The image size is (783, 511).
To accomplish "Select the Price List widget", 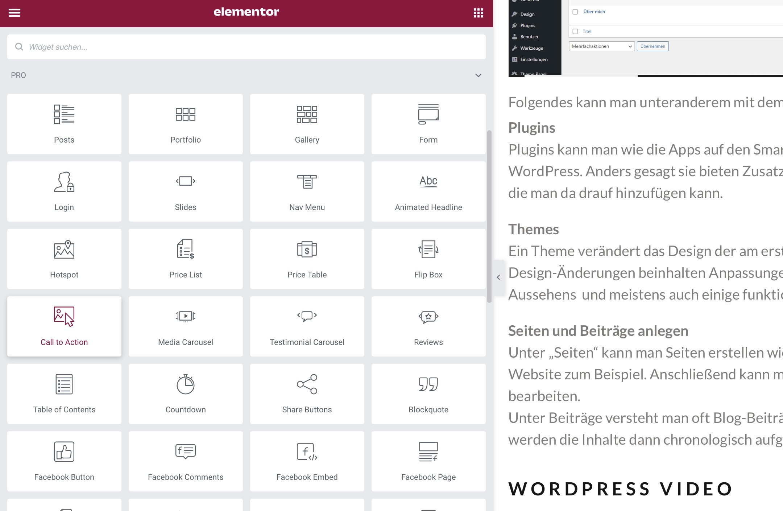I will point(186,259).
